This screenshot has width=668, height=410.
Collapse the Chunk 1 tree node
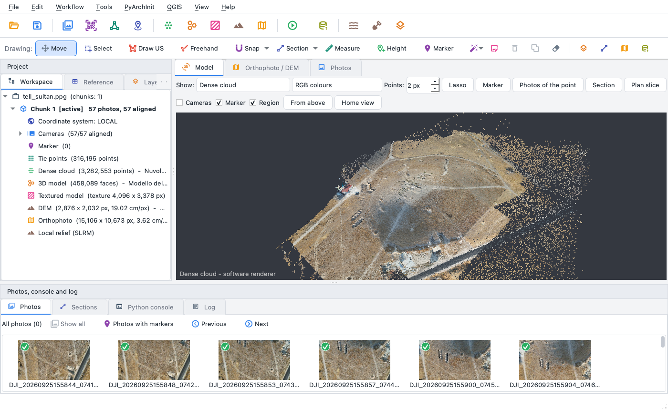(x=13, y=109)
